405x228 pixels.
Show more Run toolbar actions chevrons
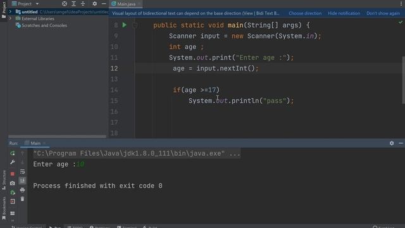pyautogui.click(x=13, y=221)
